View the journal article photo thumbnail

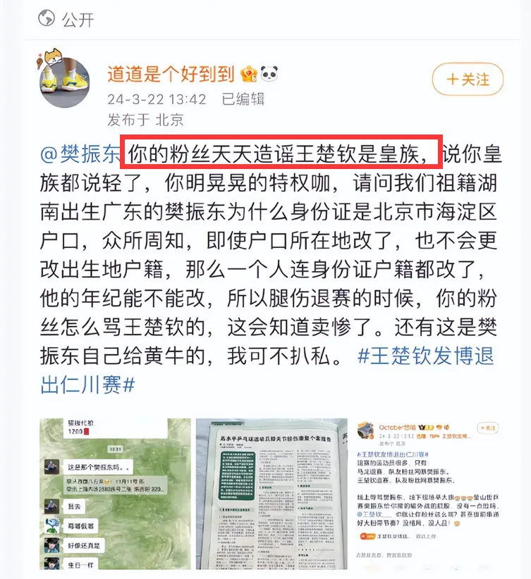pyautogui.click(x=271, y=494)
